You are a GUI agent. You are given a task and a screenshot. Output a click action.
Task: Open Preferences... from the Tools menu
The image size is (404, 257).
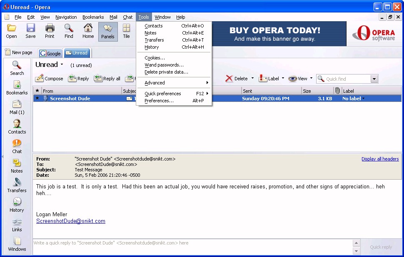[174, 101]
